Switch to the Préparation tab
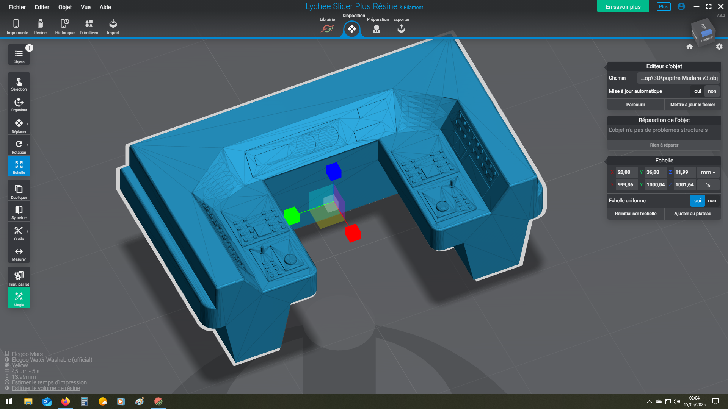This screenshot has width=728, height=409. click(x=377, y=27)
